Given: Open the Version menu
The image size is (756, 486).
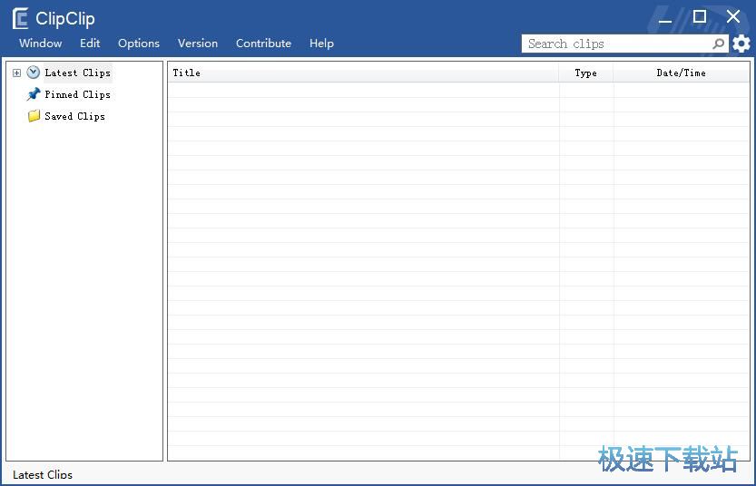Looking at the screenshot, I should (x=198, y=44).
